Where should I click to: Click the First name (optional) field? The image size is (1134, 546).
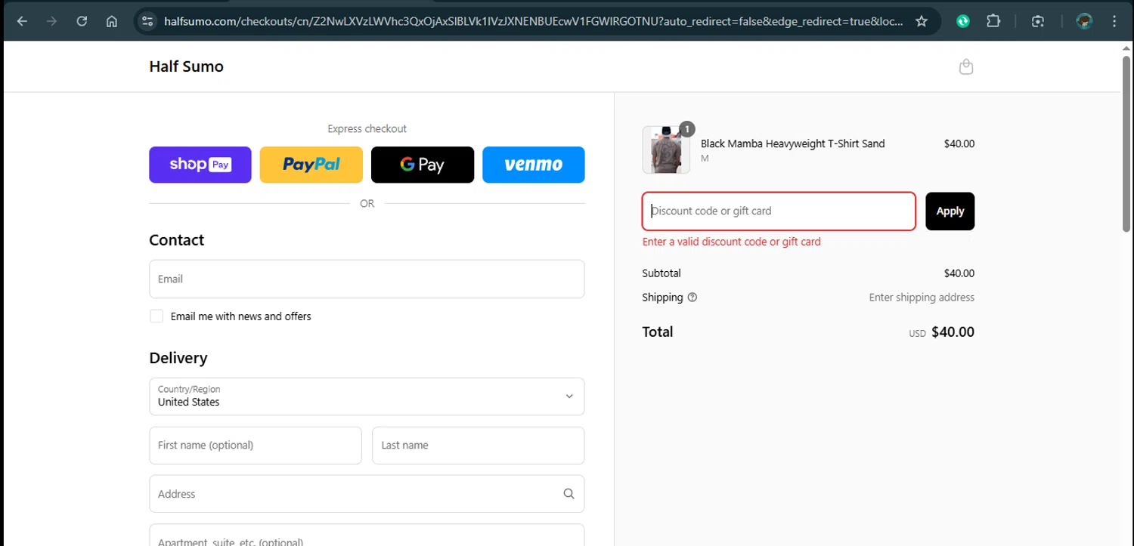click(x=256, y=446)
